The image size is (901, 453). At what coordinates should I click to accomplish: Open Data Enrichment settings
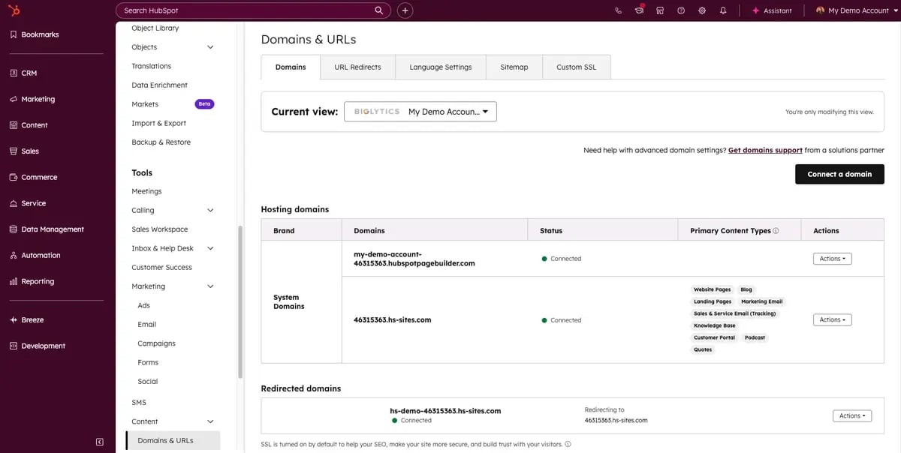[159, 85]
